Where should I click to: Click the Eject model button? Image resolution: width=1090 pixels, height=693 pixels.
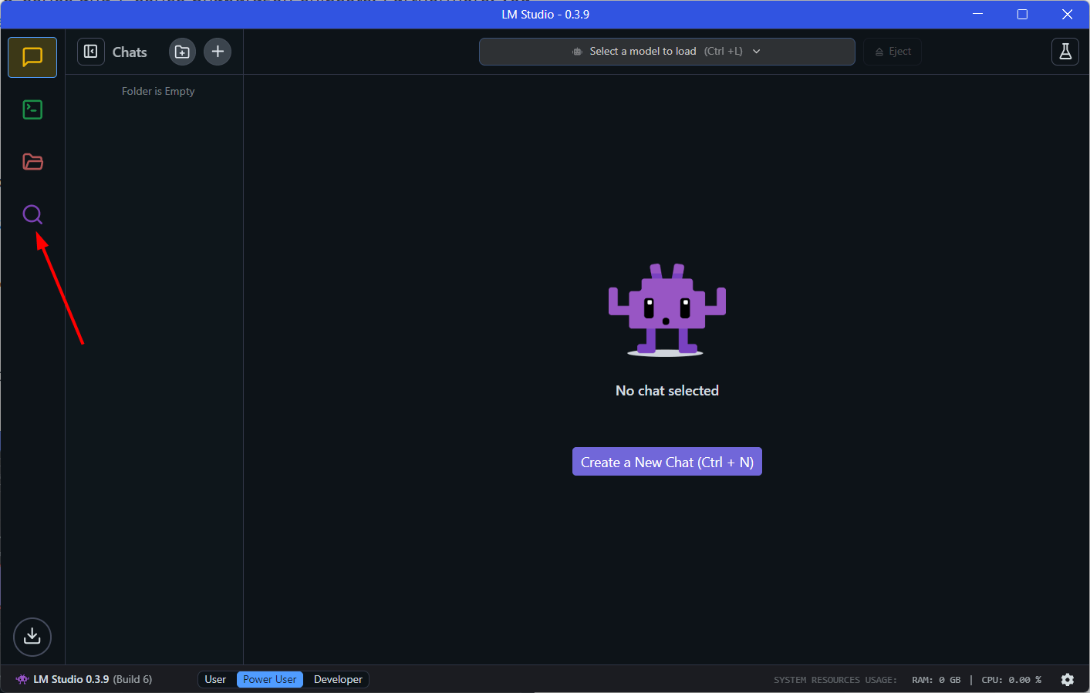[893, 52]
